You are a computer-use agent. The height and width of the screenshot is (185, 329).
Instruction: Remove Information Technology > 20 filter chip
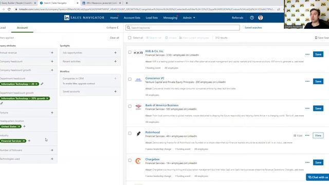point(36,84)
